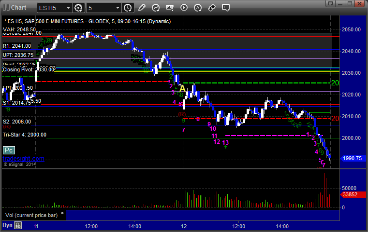Expand the interval 5 dropdown
Screen dimensions: 368x232
click(118, 8)
